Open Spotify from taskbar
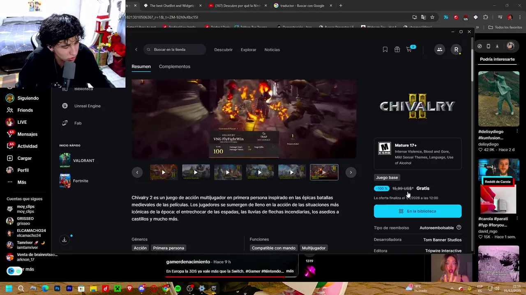The image size is (526, 295). coord(178,288)
